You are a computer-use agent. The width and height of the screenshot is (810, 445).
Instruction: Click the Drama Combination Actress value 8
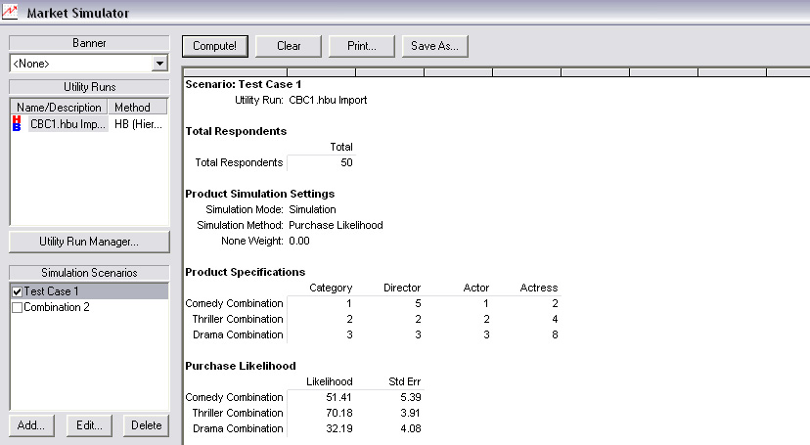555,334
